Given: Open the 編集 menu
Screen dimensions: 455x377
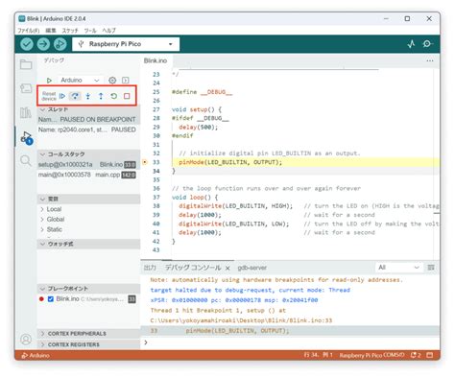Looking at the screenshot, I should pos(51,31).
